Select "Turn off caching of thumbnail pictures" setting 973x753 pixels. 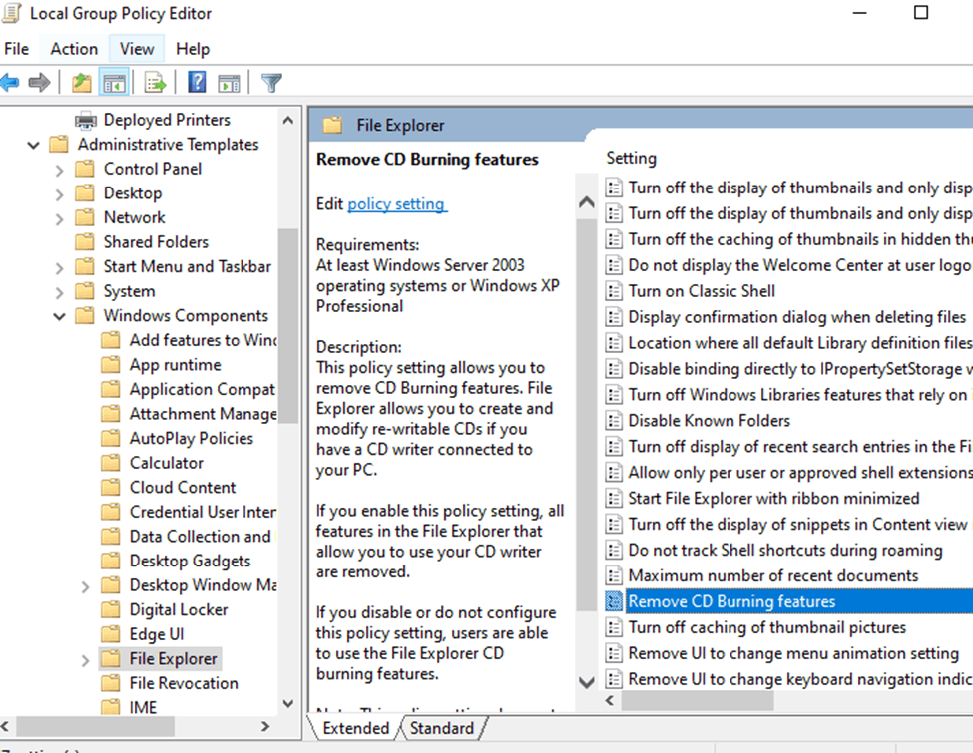pos(767,627)
